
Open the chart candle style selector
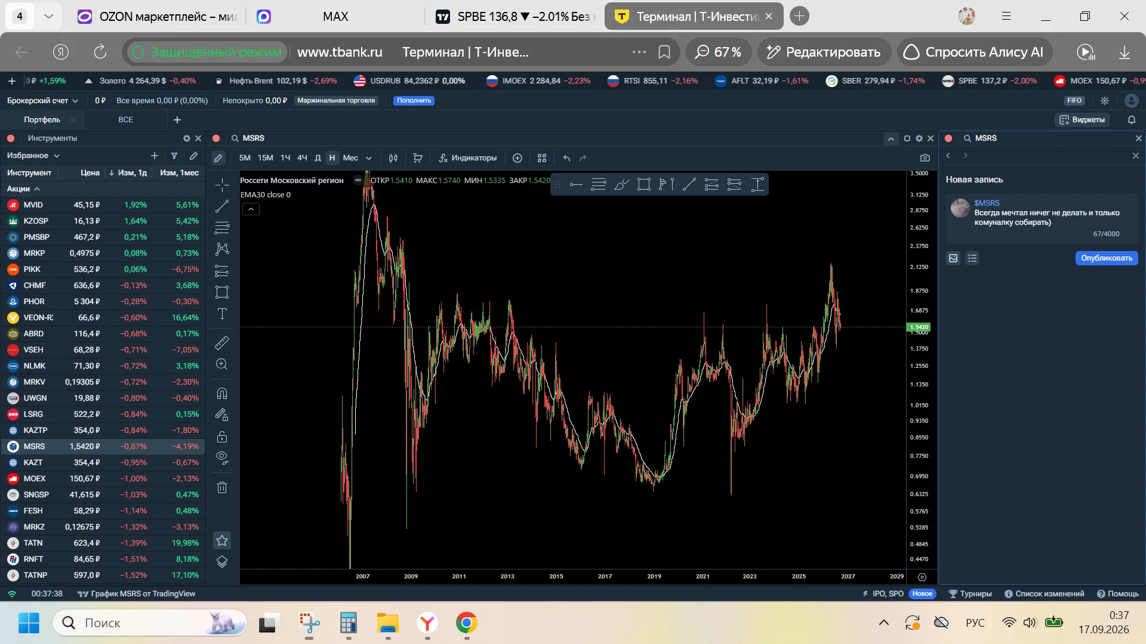pyautogui.click(x=393, y=158)
